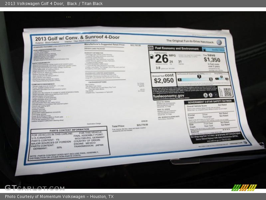Click the You Save $1,350 figure
The width and height of the screenshot is (266, 200).
point(211,60)
